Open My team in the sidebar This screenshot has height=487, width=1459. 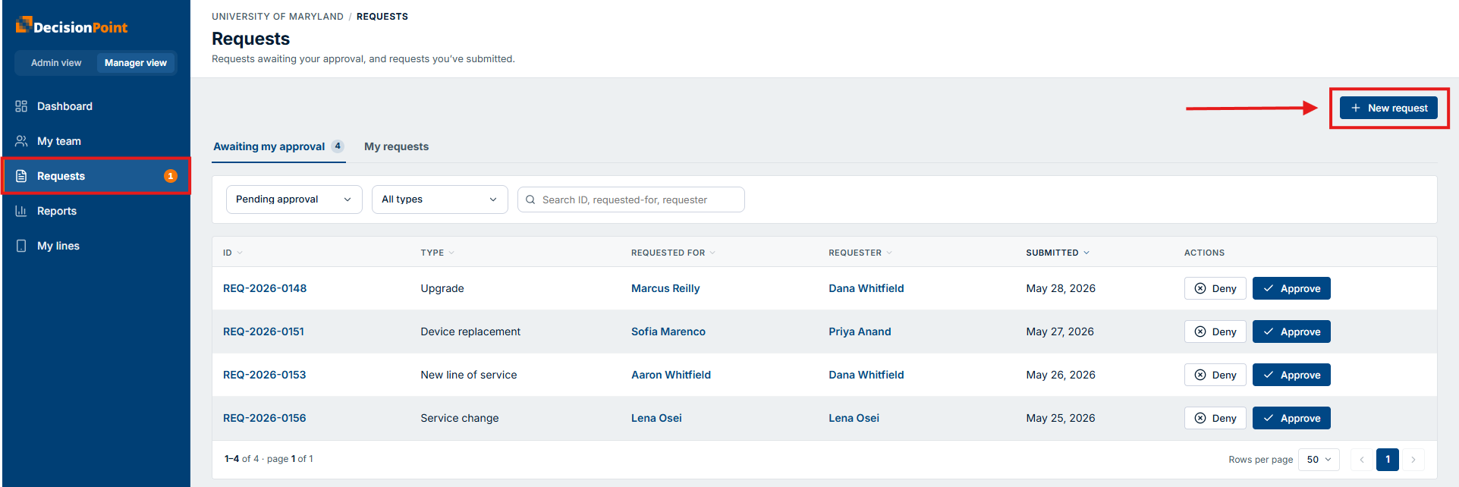click(96, 141)
